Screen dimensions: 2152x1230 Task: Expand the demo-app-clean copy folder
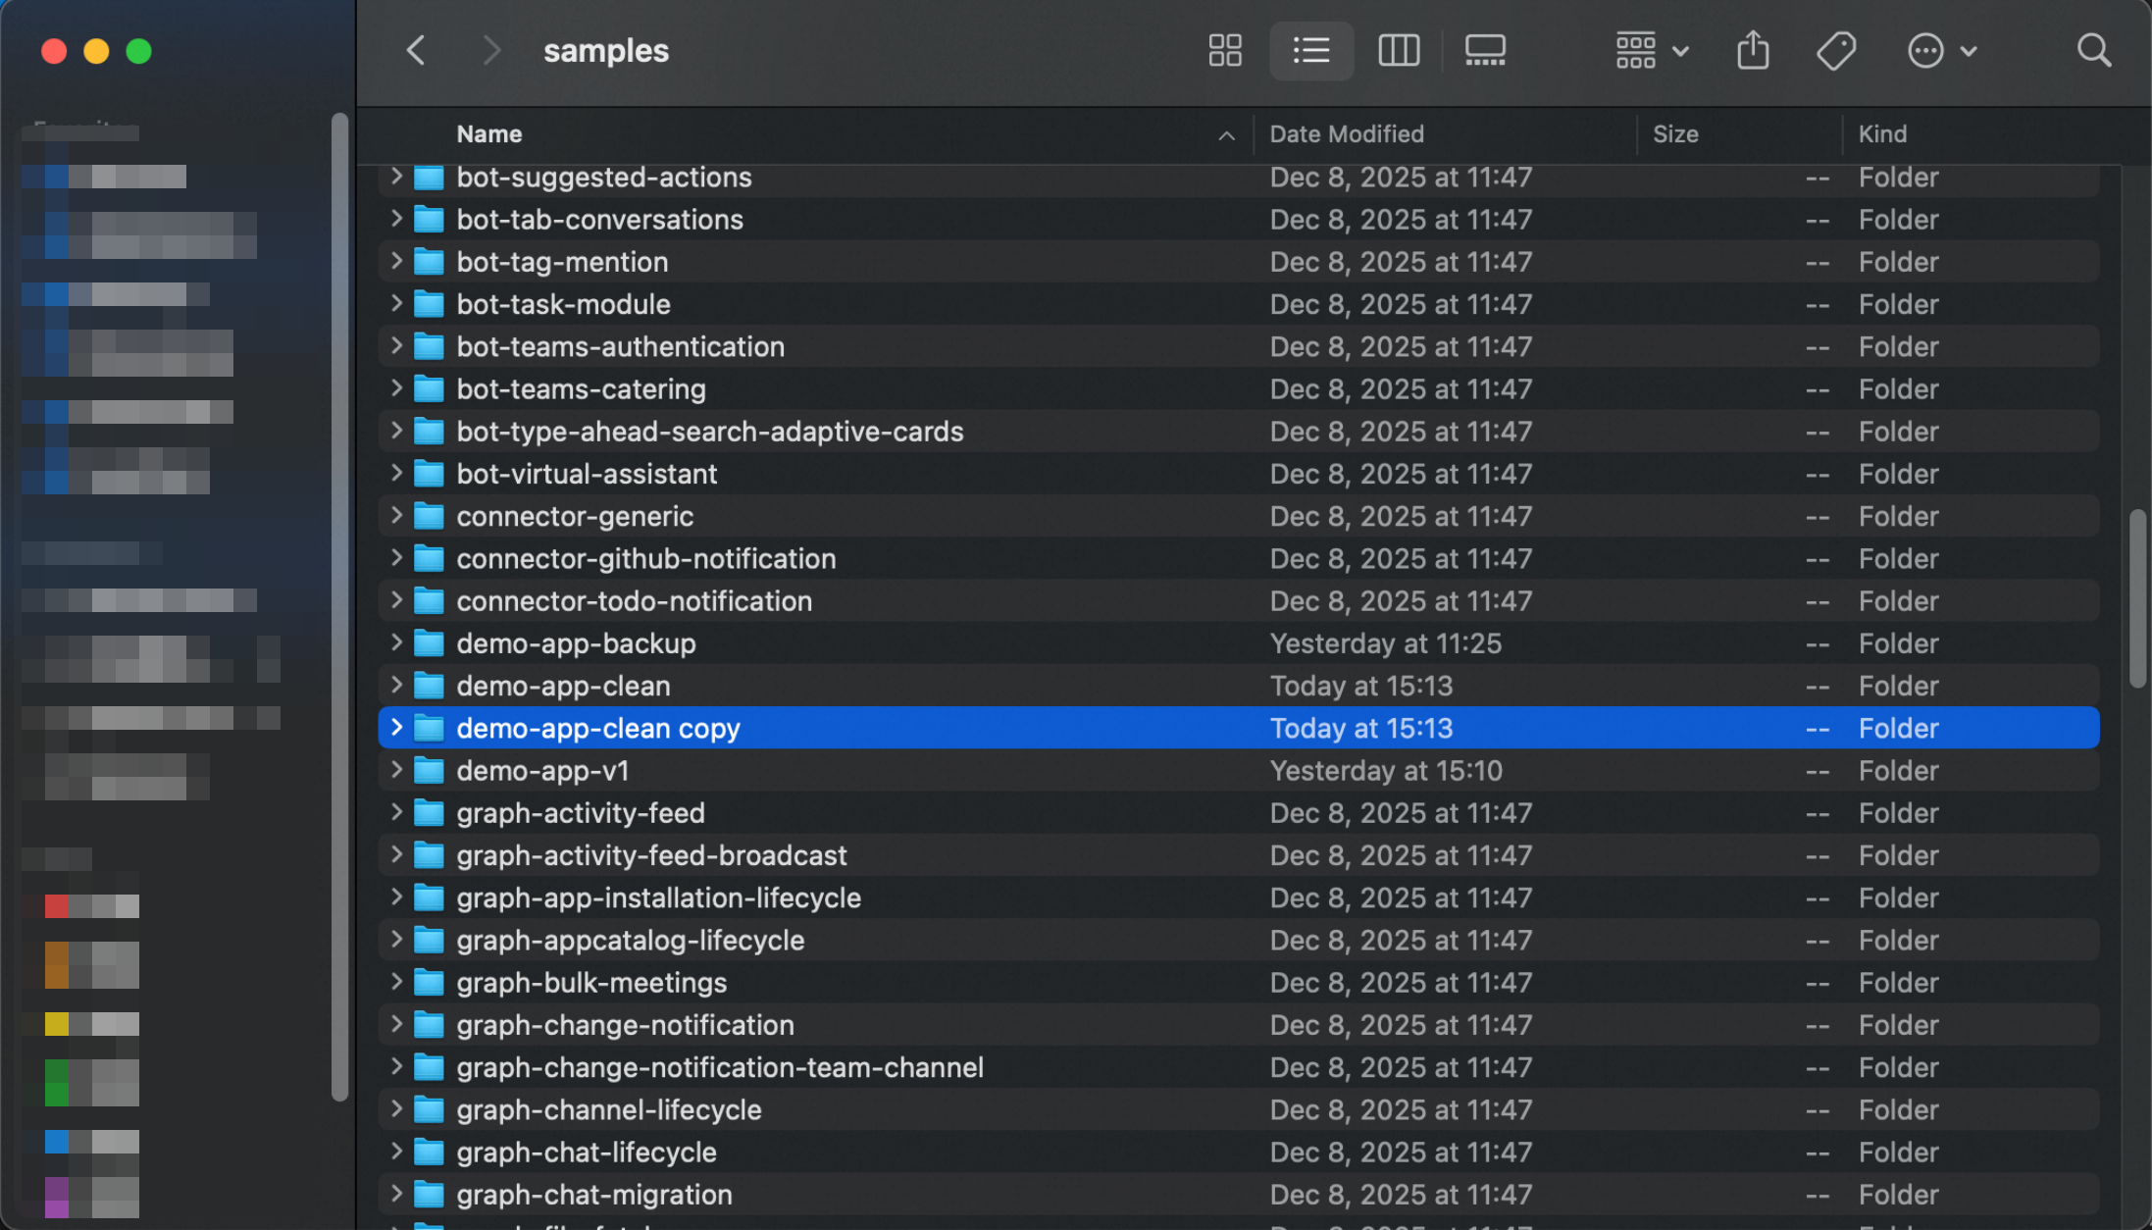(396, 728)
